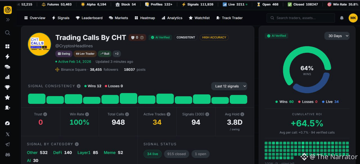Click the CONSISTENT badge
Image resolution: width=360 pixels, height=164 pixels.
(x=186, y=37)
